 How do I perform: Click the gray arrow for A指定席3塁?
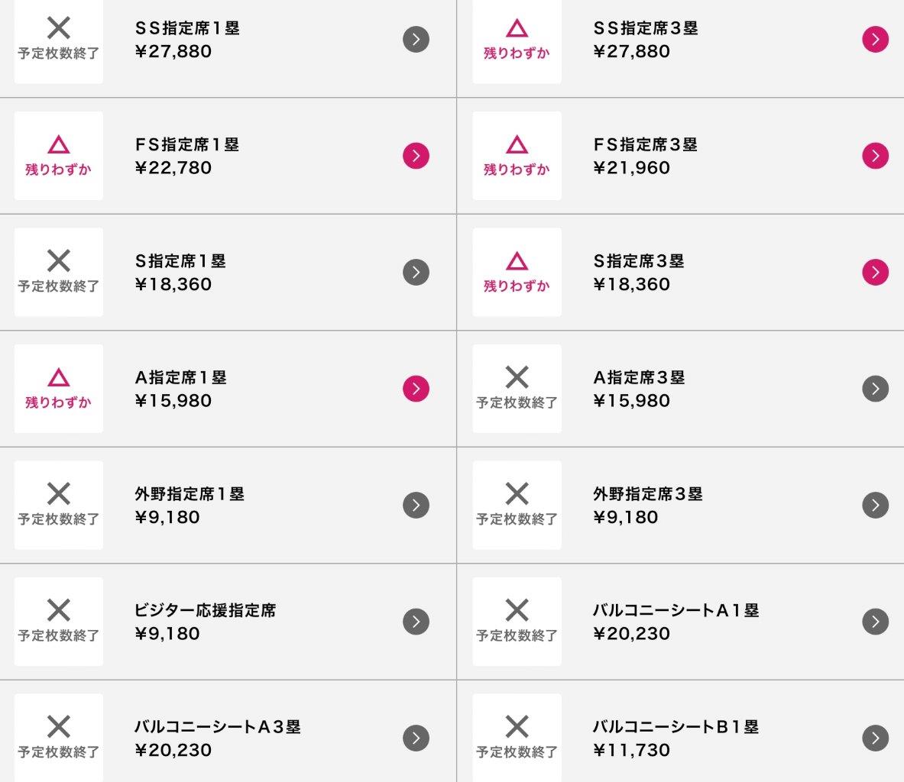[875, 389]
